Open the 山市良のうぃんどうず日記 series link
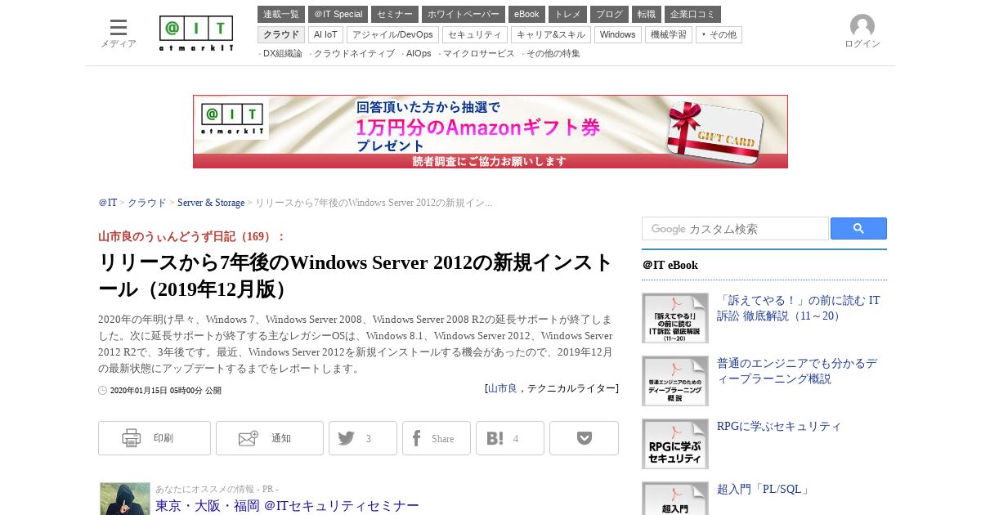The image size is (981, 515). (192, 236)
